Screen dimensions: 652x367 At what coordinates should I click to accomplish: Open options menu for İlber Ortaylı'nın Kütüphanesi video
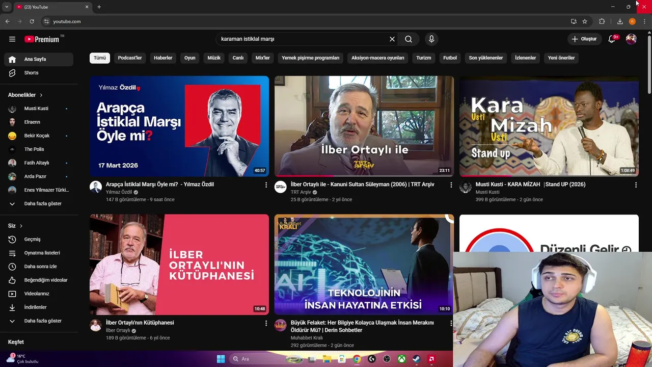tap(266, 323)
